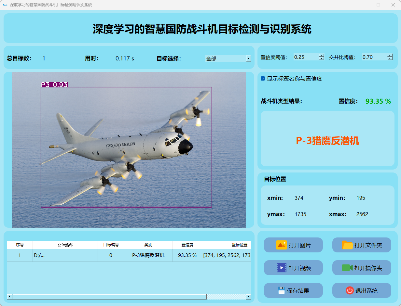This screenshot has height=306, width=401.
Task: Click the app icon in the title bar
Action: coord(5,5)
